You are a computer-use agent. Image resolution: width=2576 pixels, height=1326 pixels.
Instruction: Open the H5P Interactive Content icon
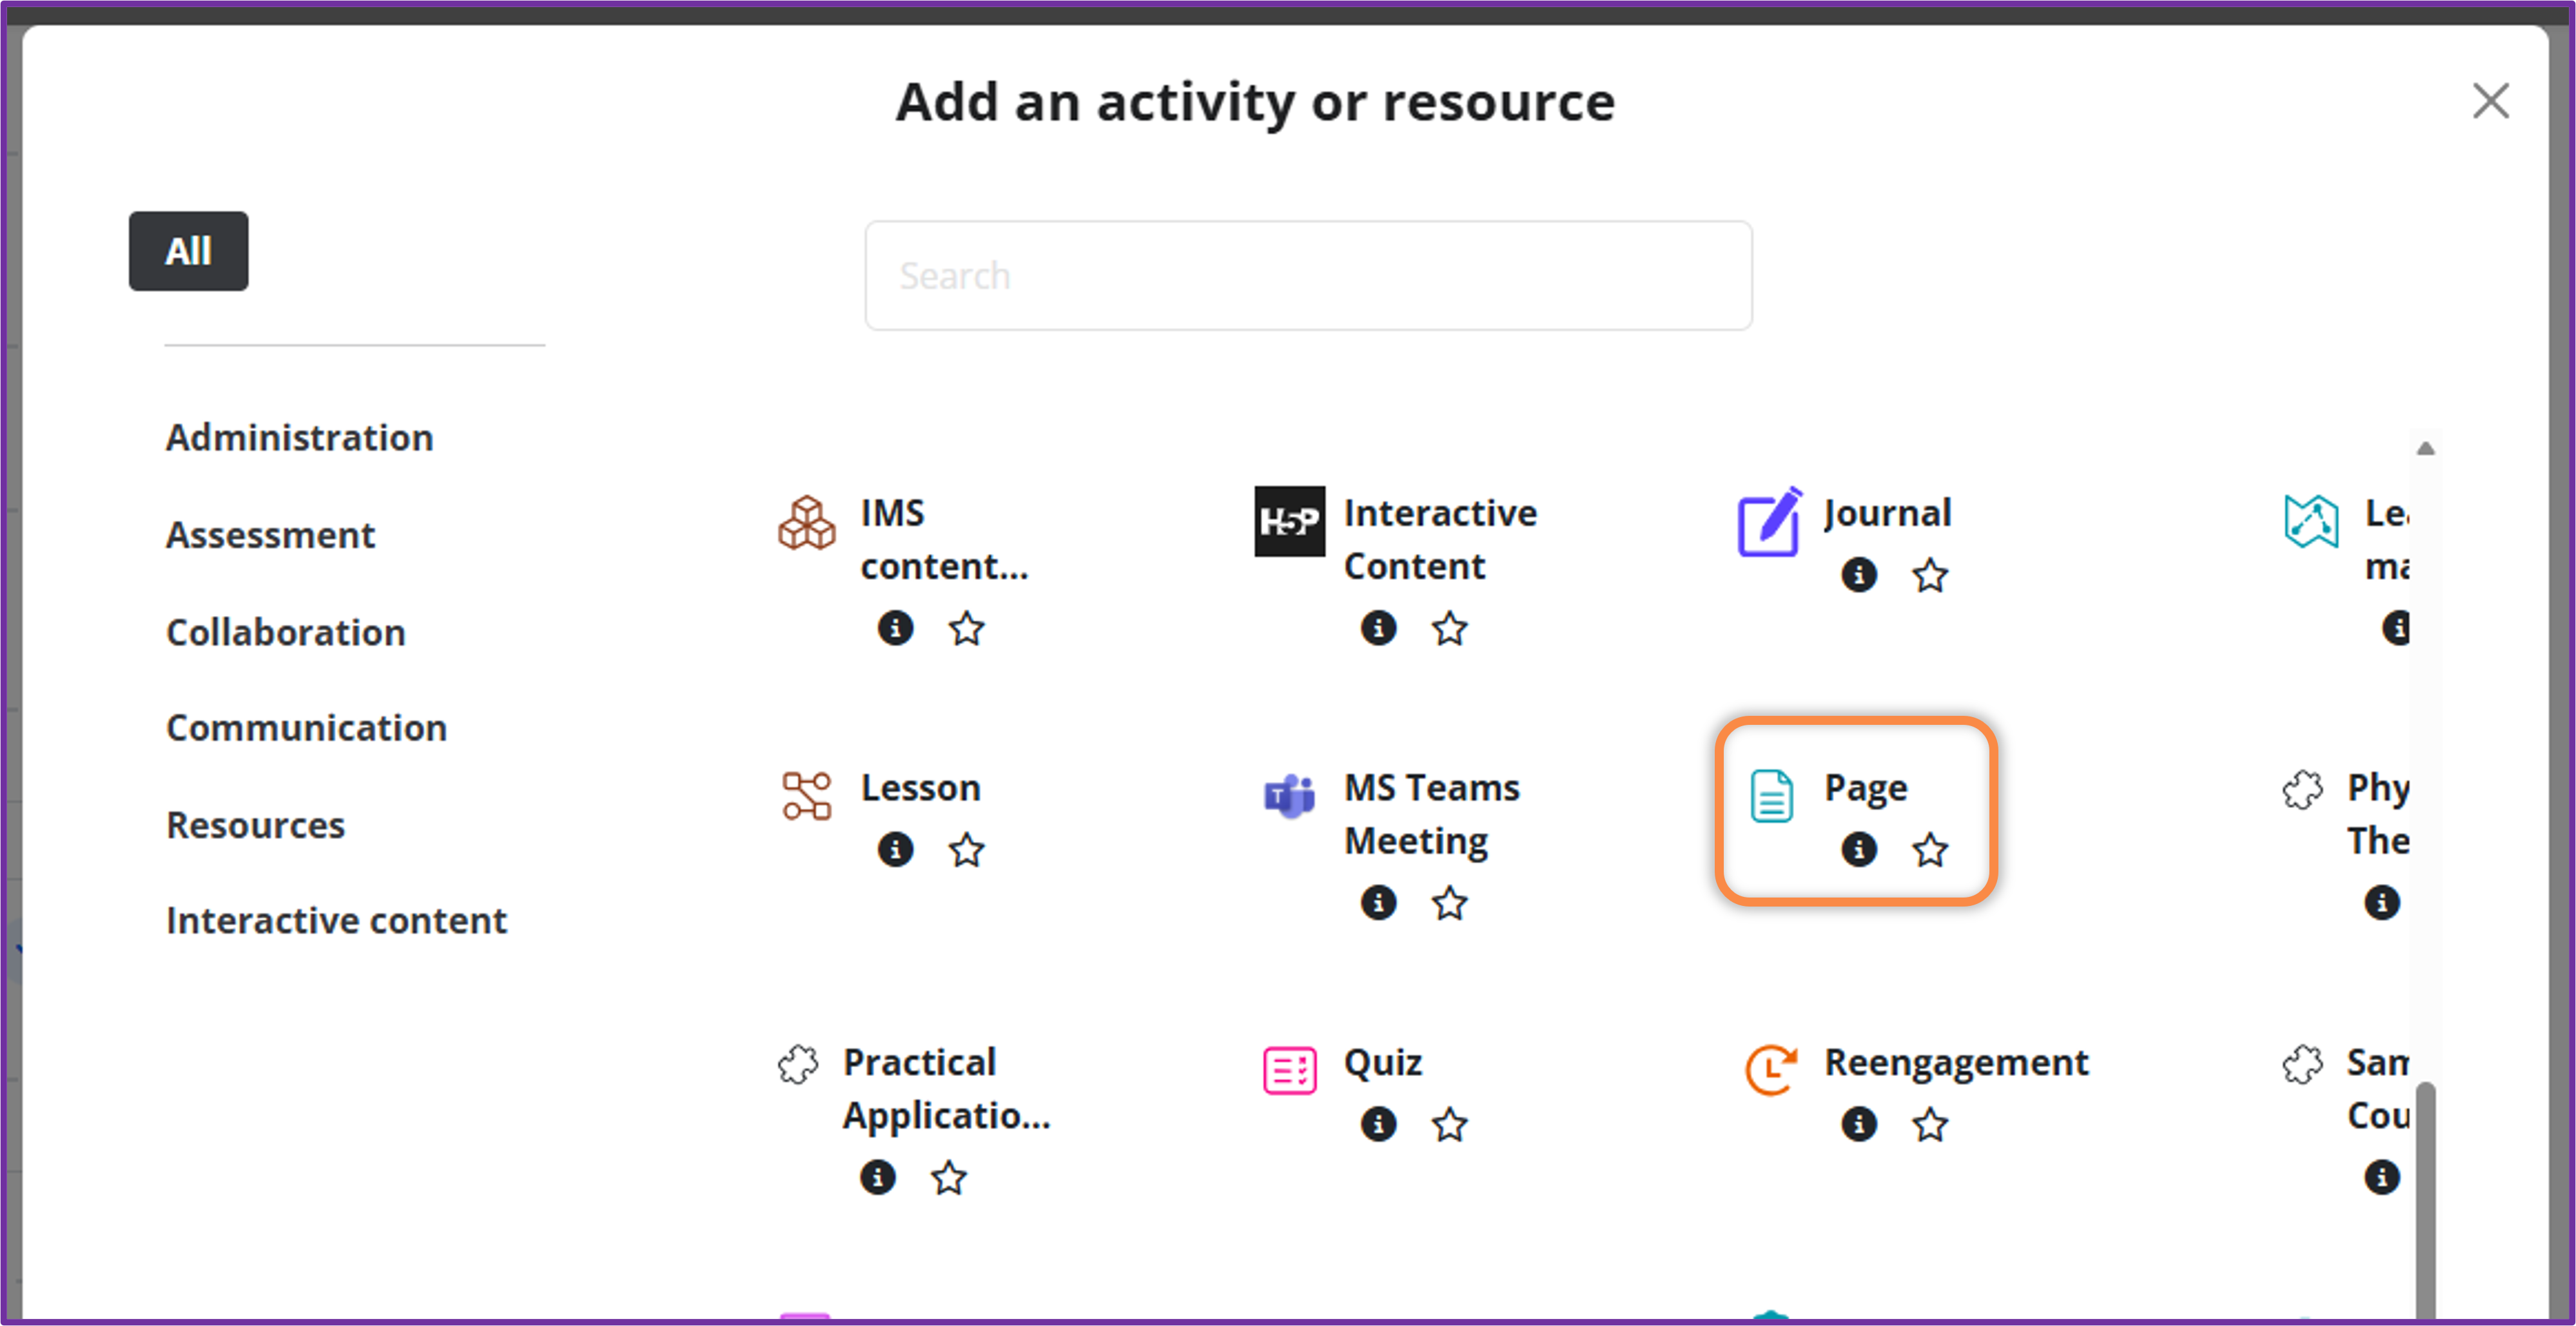tap(1289, 522)
